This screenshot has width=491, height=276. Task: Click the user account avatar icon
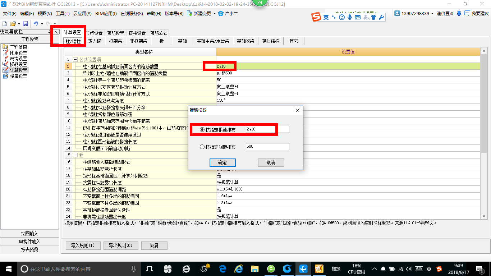397,13
